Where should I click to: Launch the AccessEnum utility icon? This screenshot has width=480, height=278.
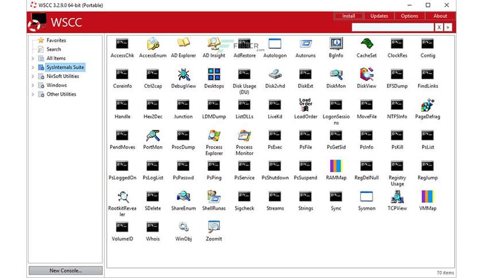coord(153,44)
